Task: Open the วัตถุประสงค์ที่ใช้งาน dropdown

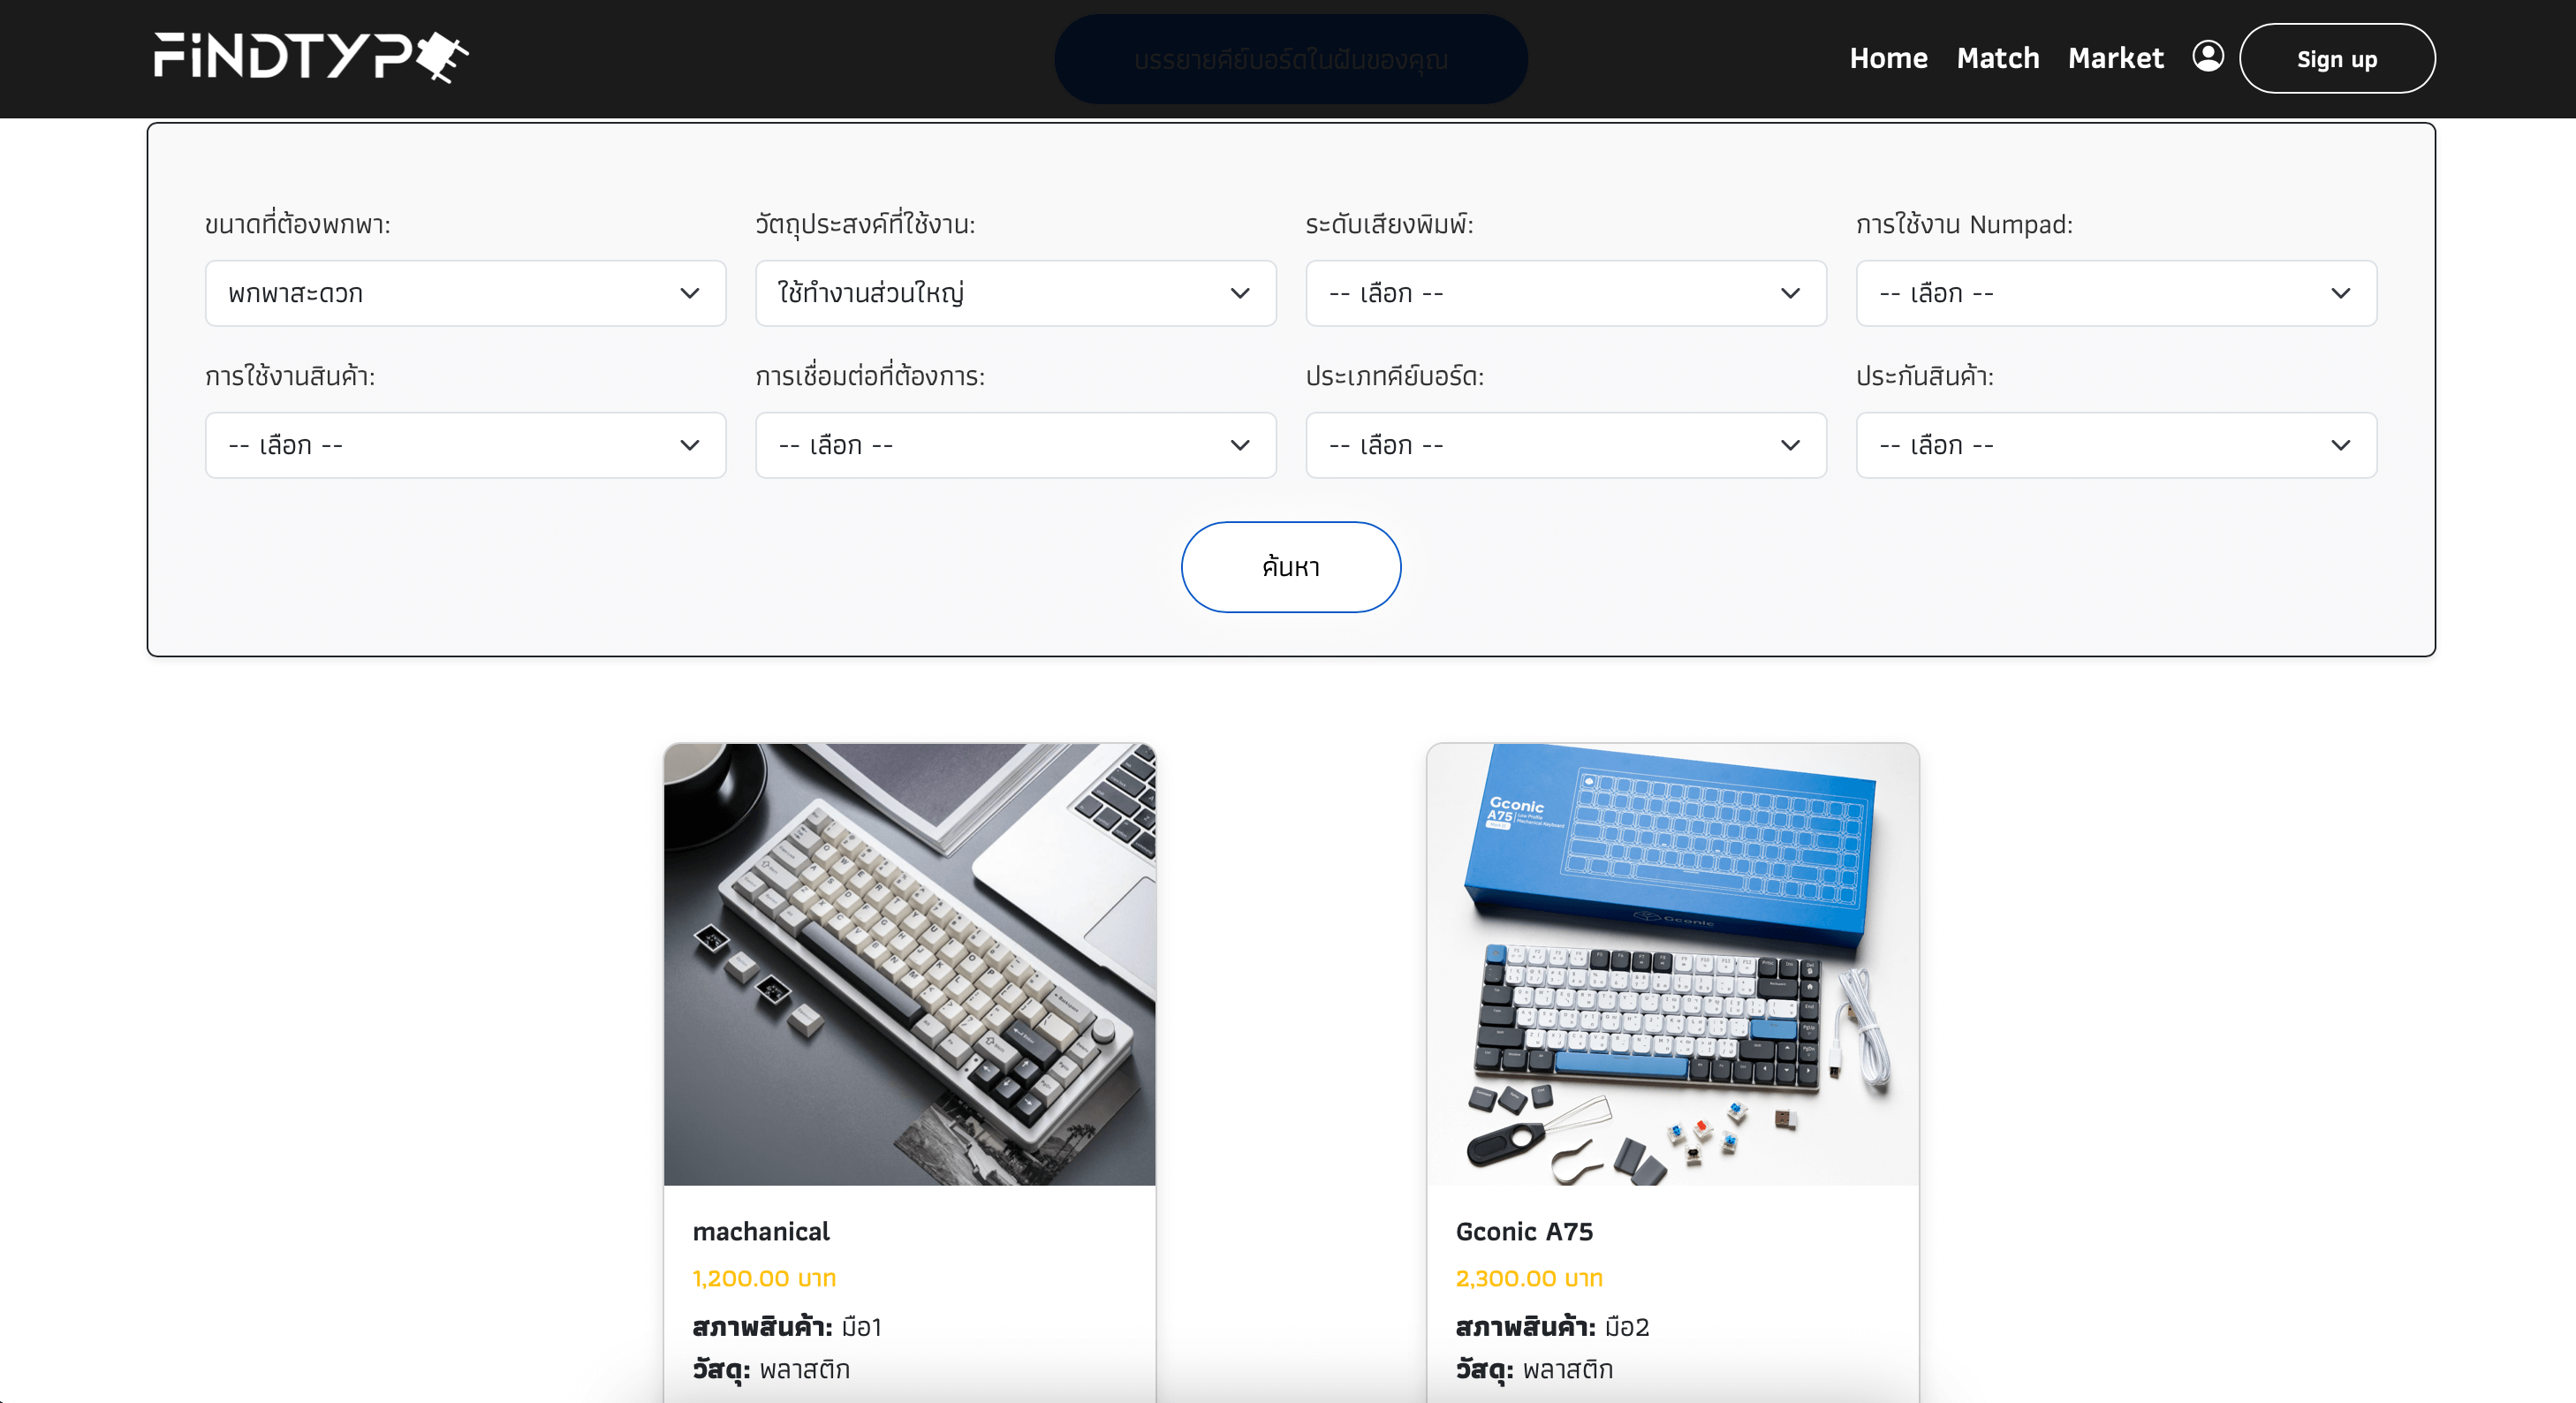Action: 1015,293
